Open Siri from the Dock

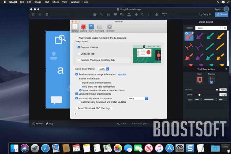pyautogui.click(x=25, y=148)
